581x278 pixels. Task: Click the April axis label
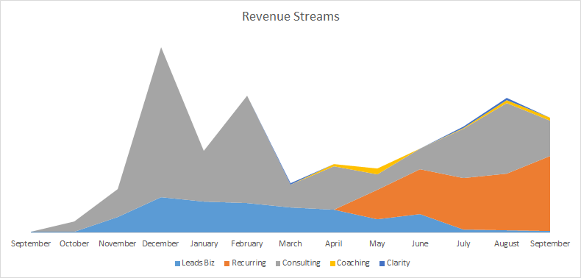coord(333,244)
